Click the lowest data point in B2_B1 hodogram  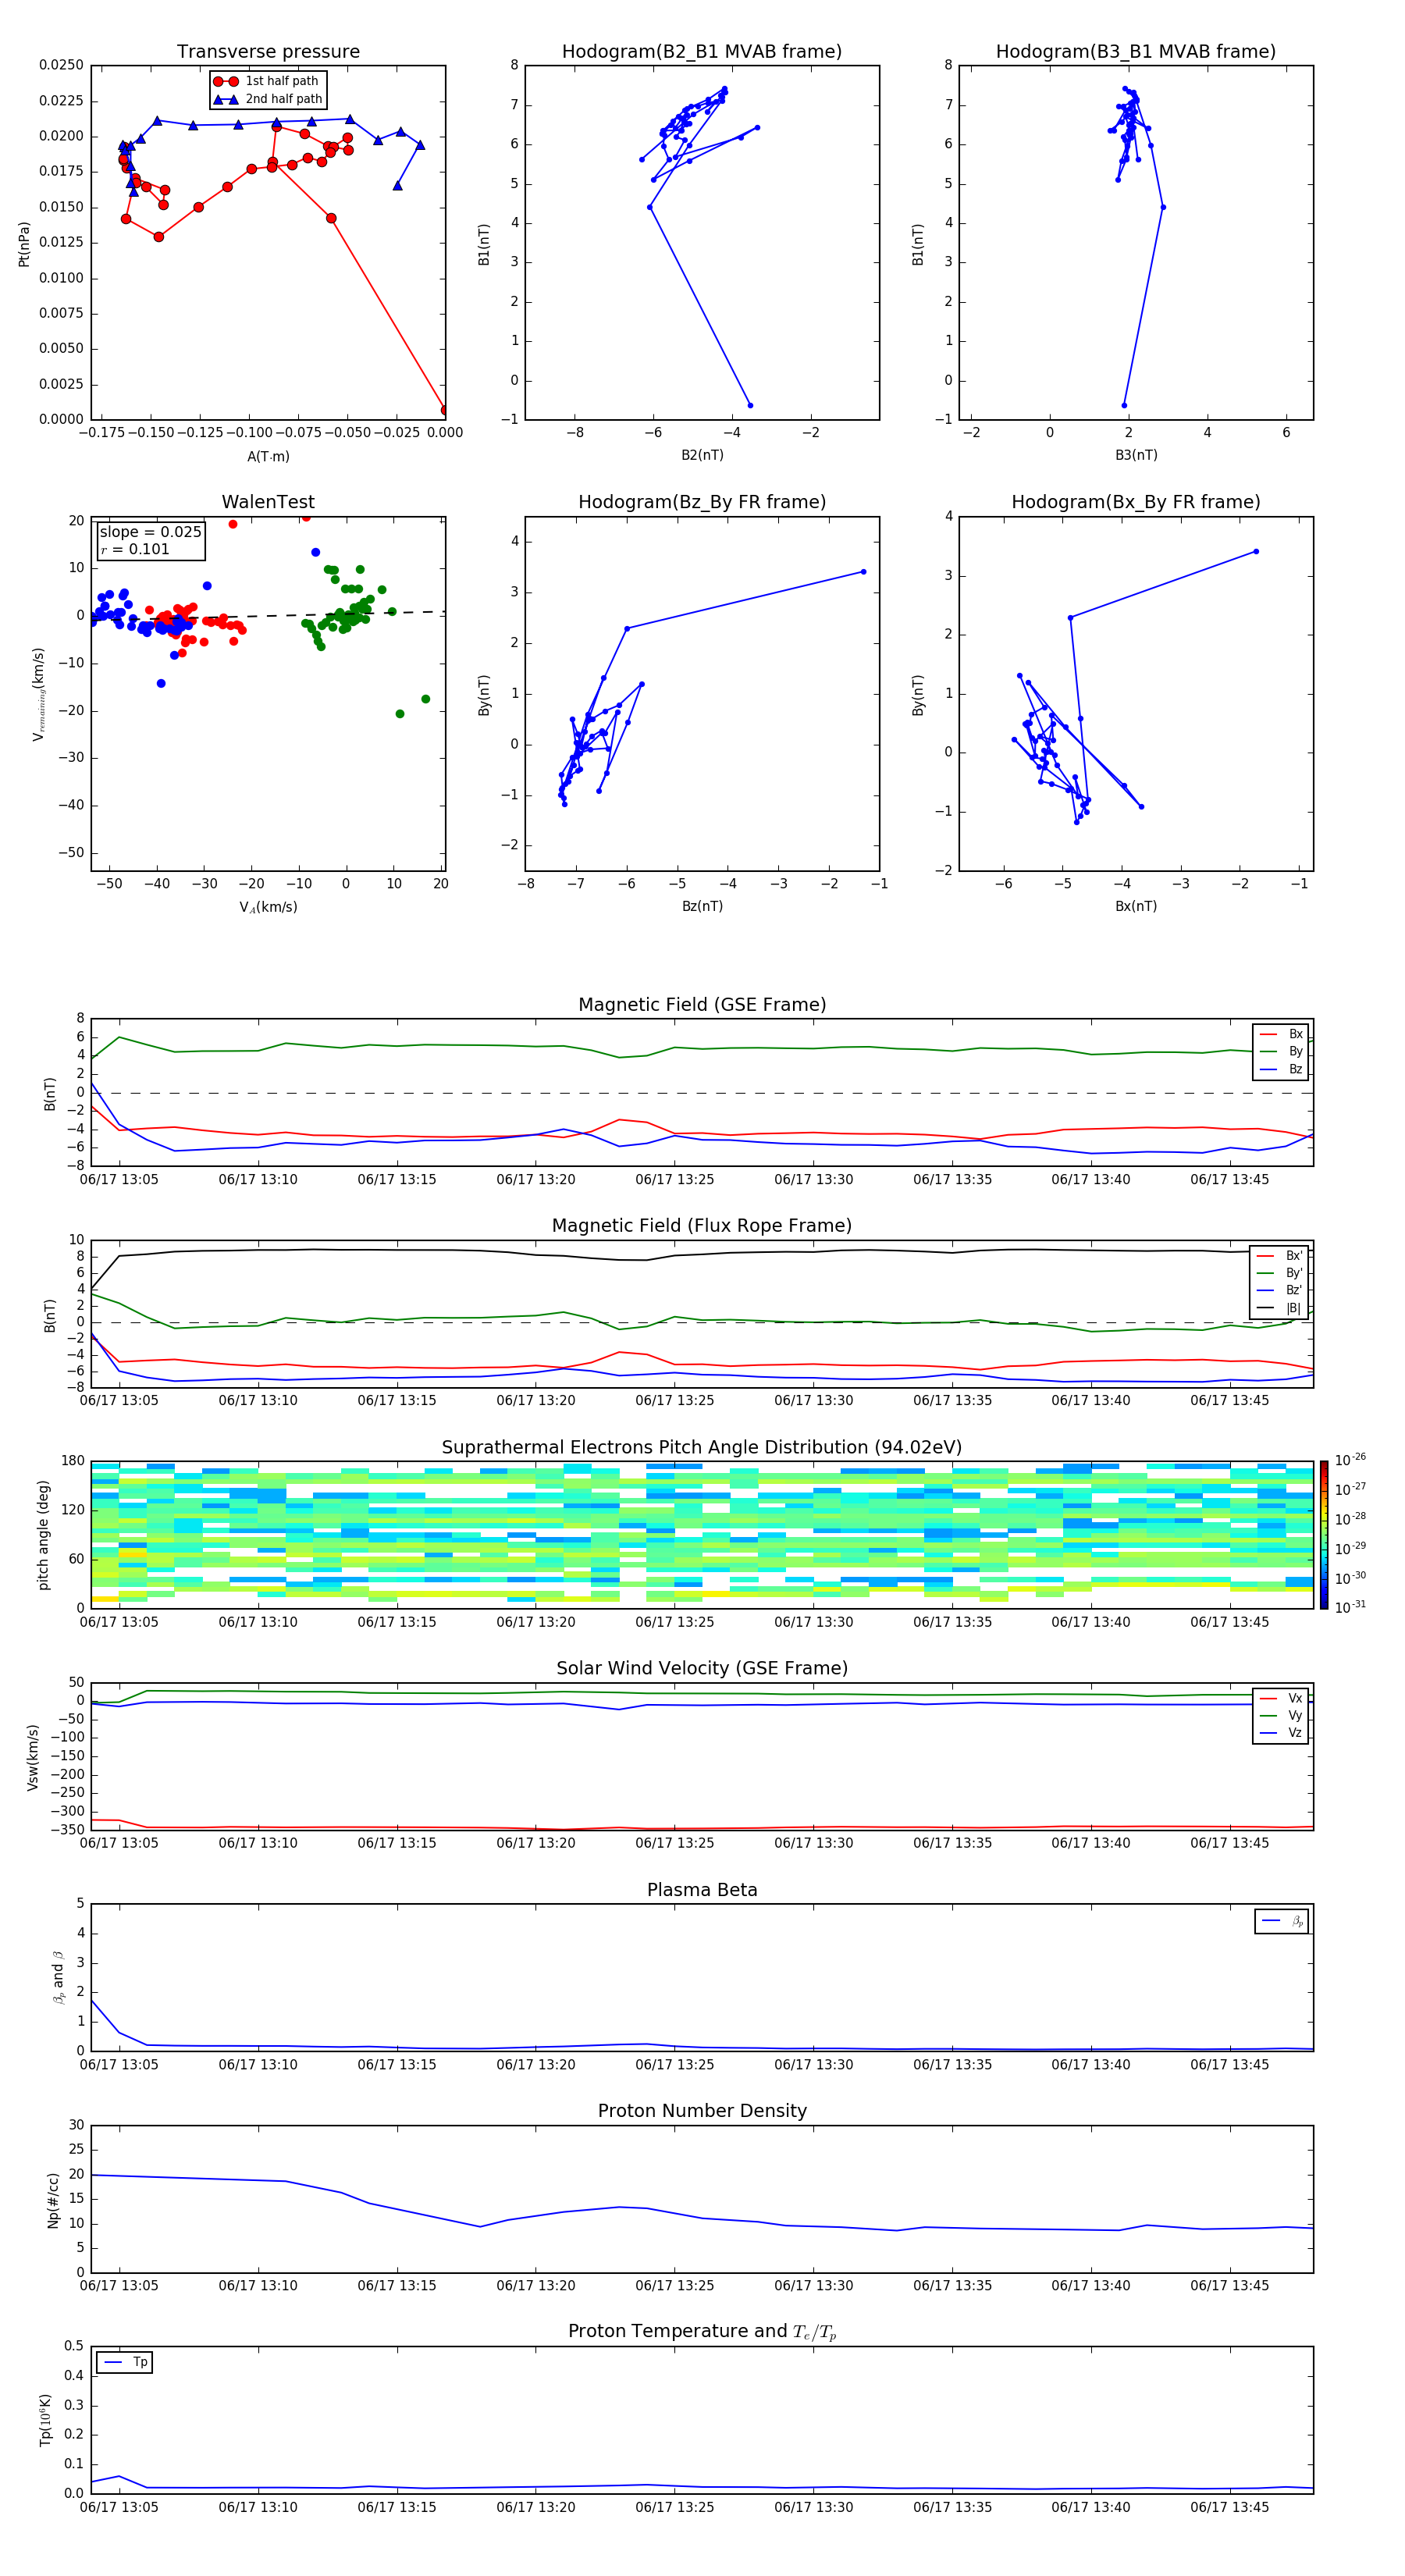(x=750, y=405)
